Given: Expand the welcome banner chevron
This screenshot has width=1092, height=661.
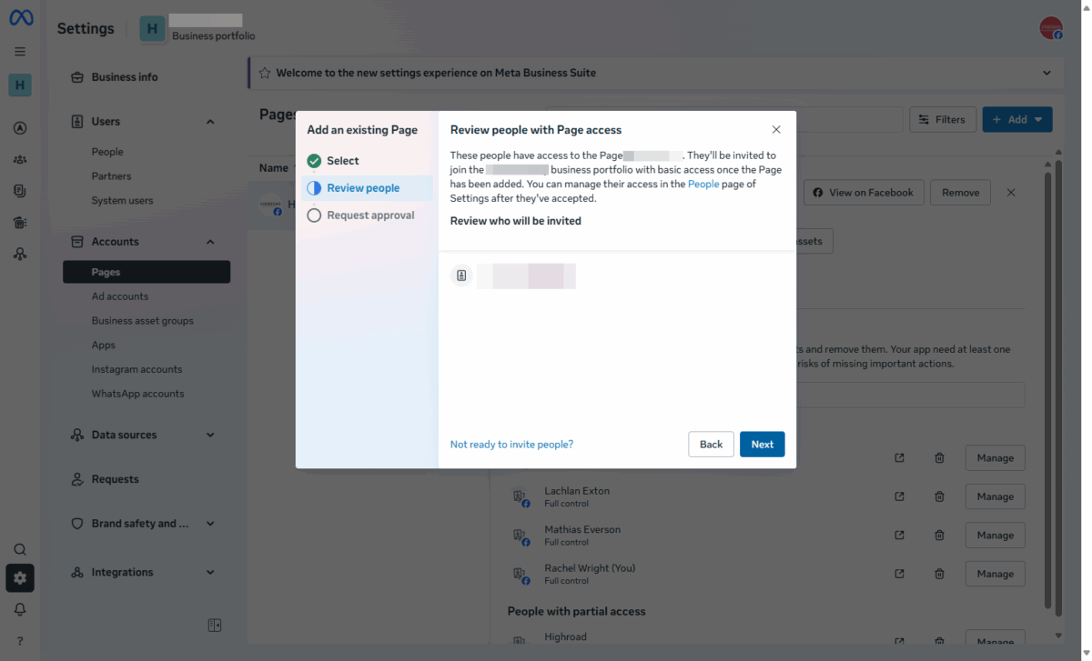Looking at the screenshot, I should point(1046,73).
